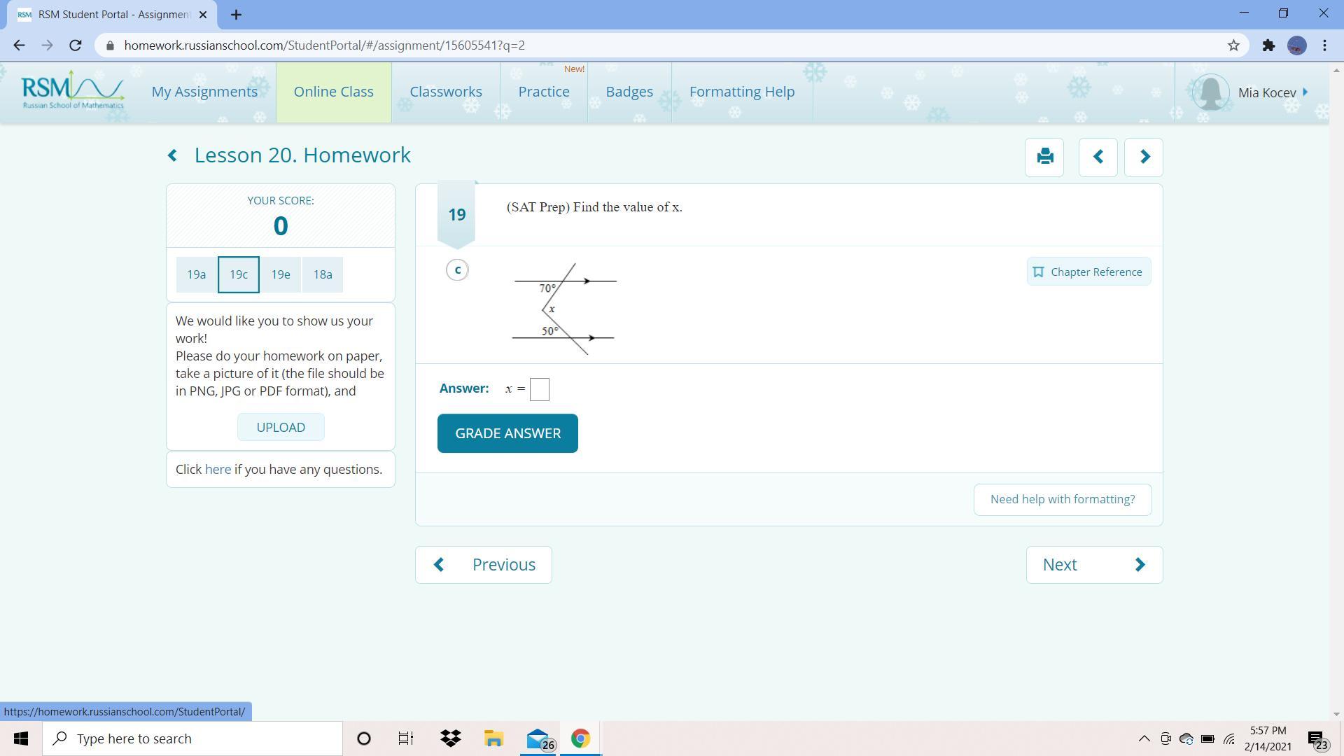
Task: Select problem 19e in score panel
Action: [x=281, y=274]
